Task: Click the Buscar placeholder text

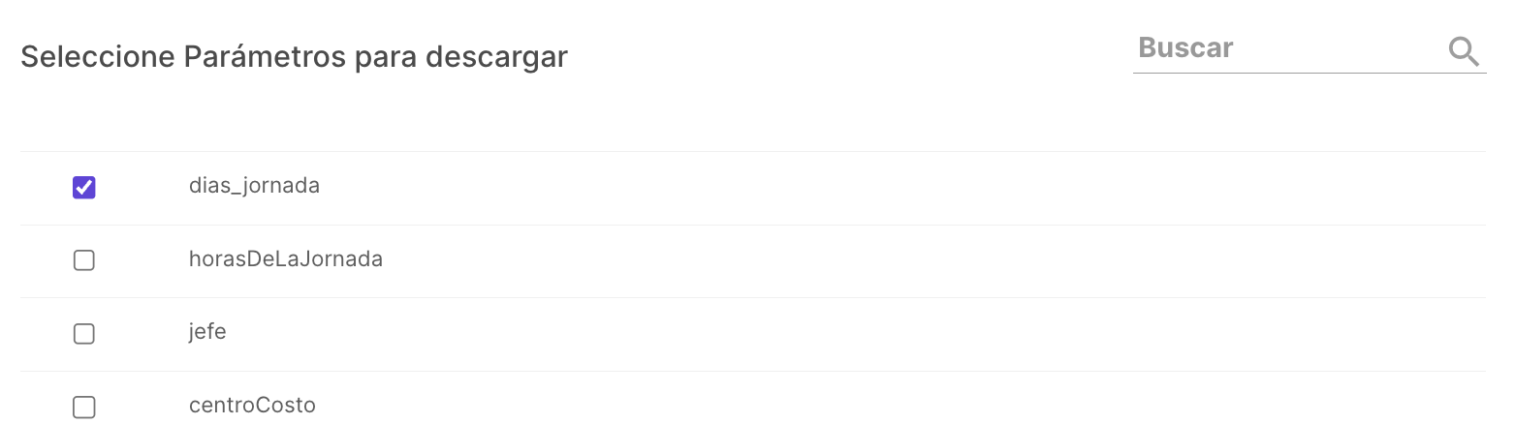Action: [x=1185, y=47]
